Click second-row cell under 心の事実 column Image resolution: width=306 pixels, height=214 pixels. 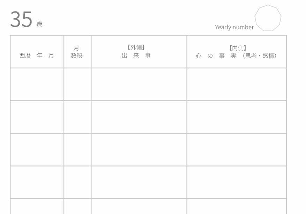237,117
